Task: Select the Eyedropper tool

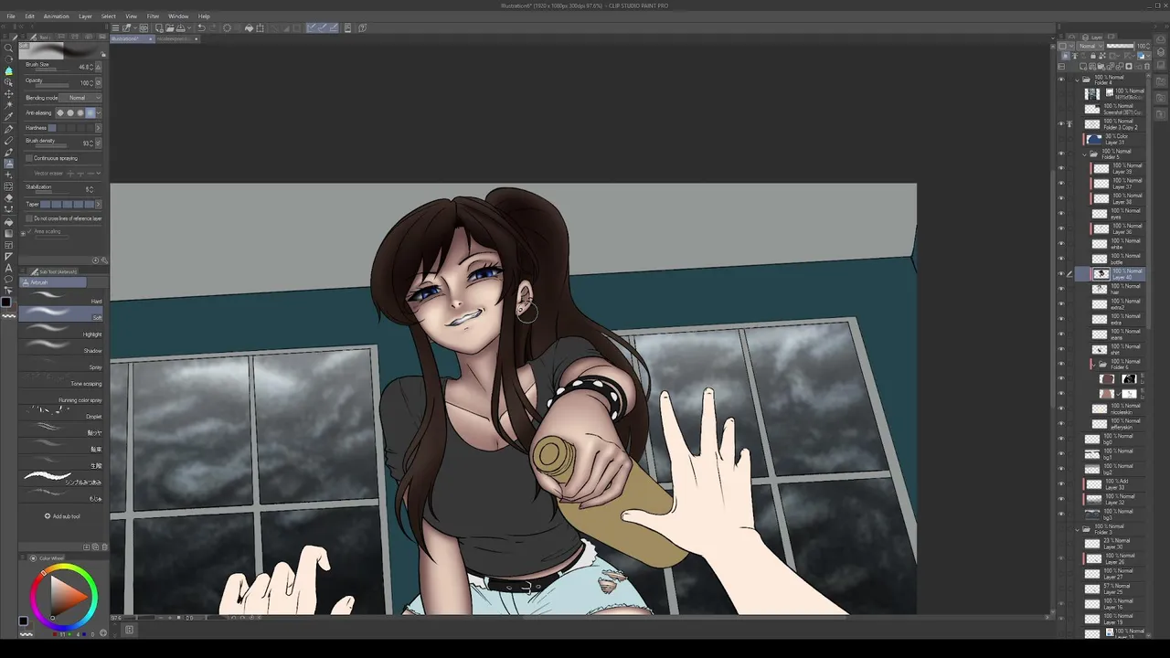Action: (8, 116)
